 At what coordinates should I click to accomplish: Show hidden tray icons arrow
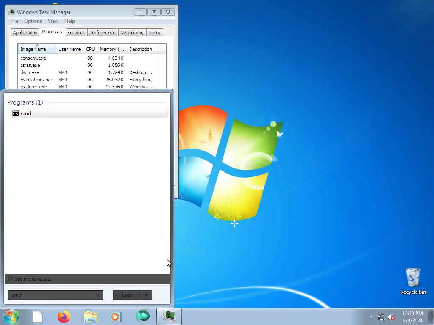[370, 317]
